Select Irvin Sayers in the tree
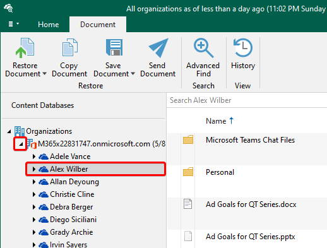327x248 pixels. [68, 245]
